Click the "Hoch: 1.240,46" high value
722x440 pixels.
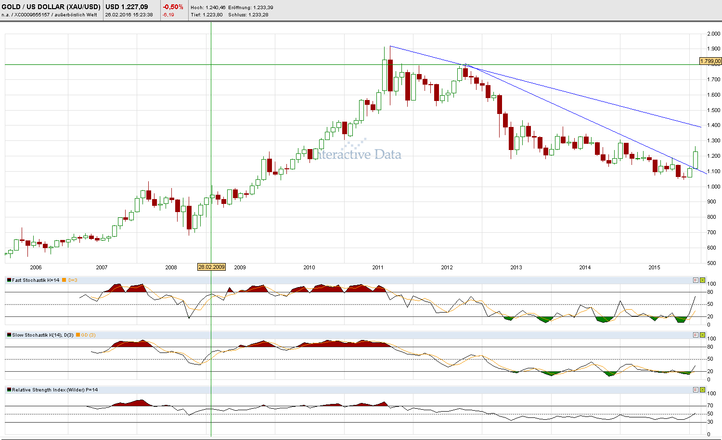[208, 7]
